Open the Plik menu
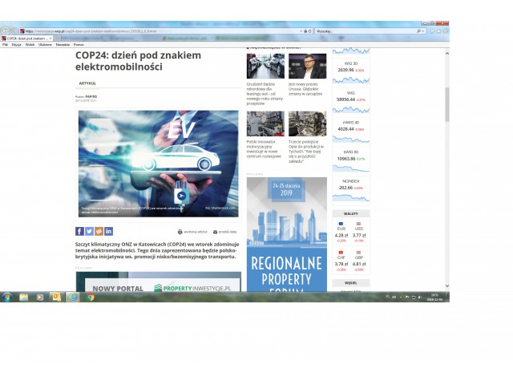The image size is (513, 385). point(5,44)
